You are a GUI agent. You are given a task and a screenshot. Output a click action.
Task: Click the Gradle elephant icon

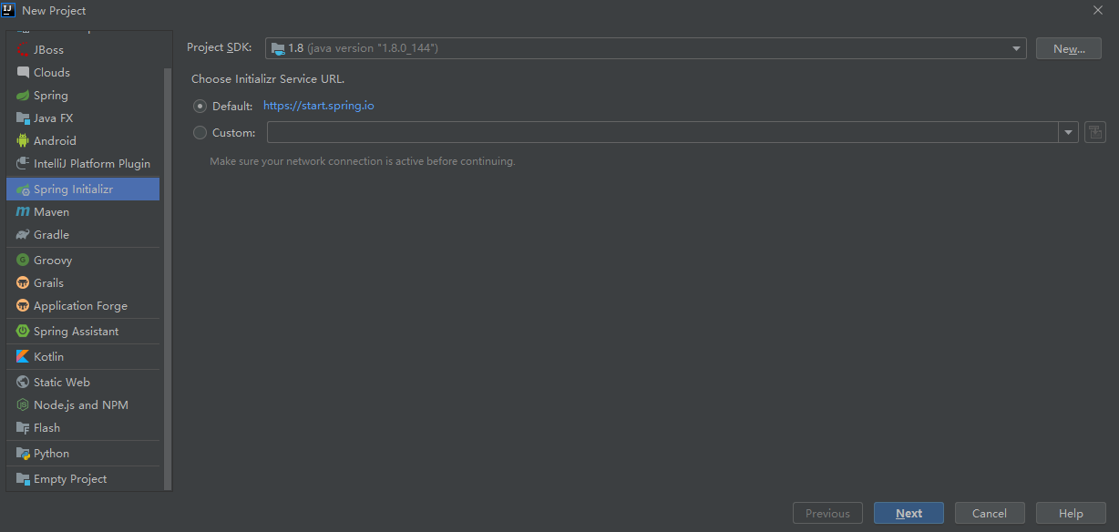point(23,235)
